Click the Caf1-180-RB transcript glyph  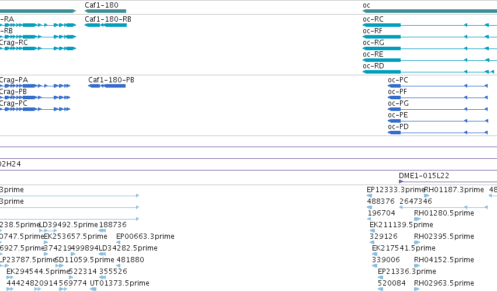pyautogui.click(x=106, y=25)
